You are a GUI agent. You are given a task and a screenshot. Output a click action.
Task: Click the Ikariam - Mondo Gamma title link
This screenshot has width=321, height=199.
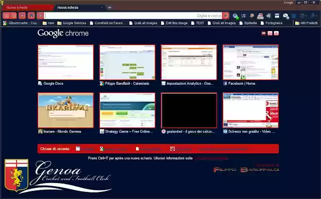[62, 131]
